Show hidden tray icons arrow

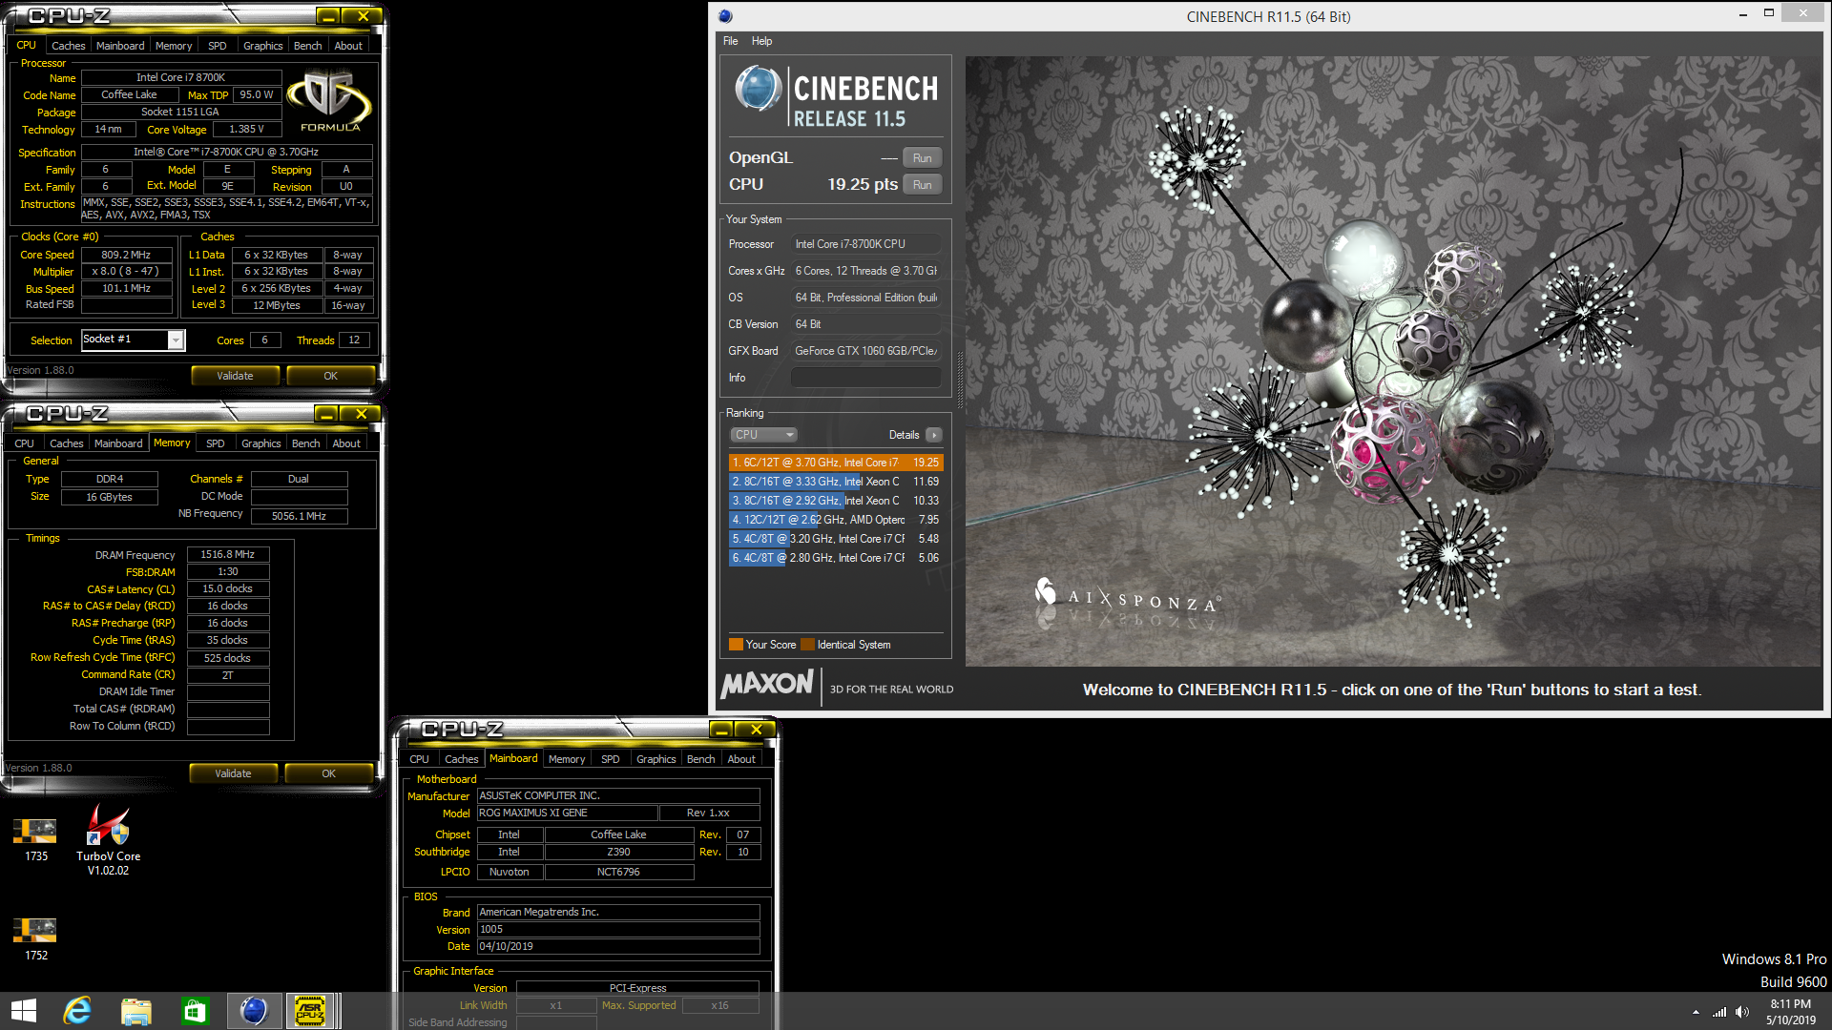[x=1696, y=1012]
